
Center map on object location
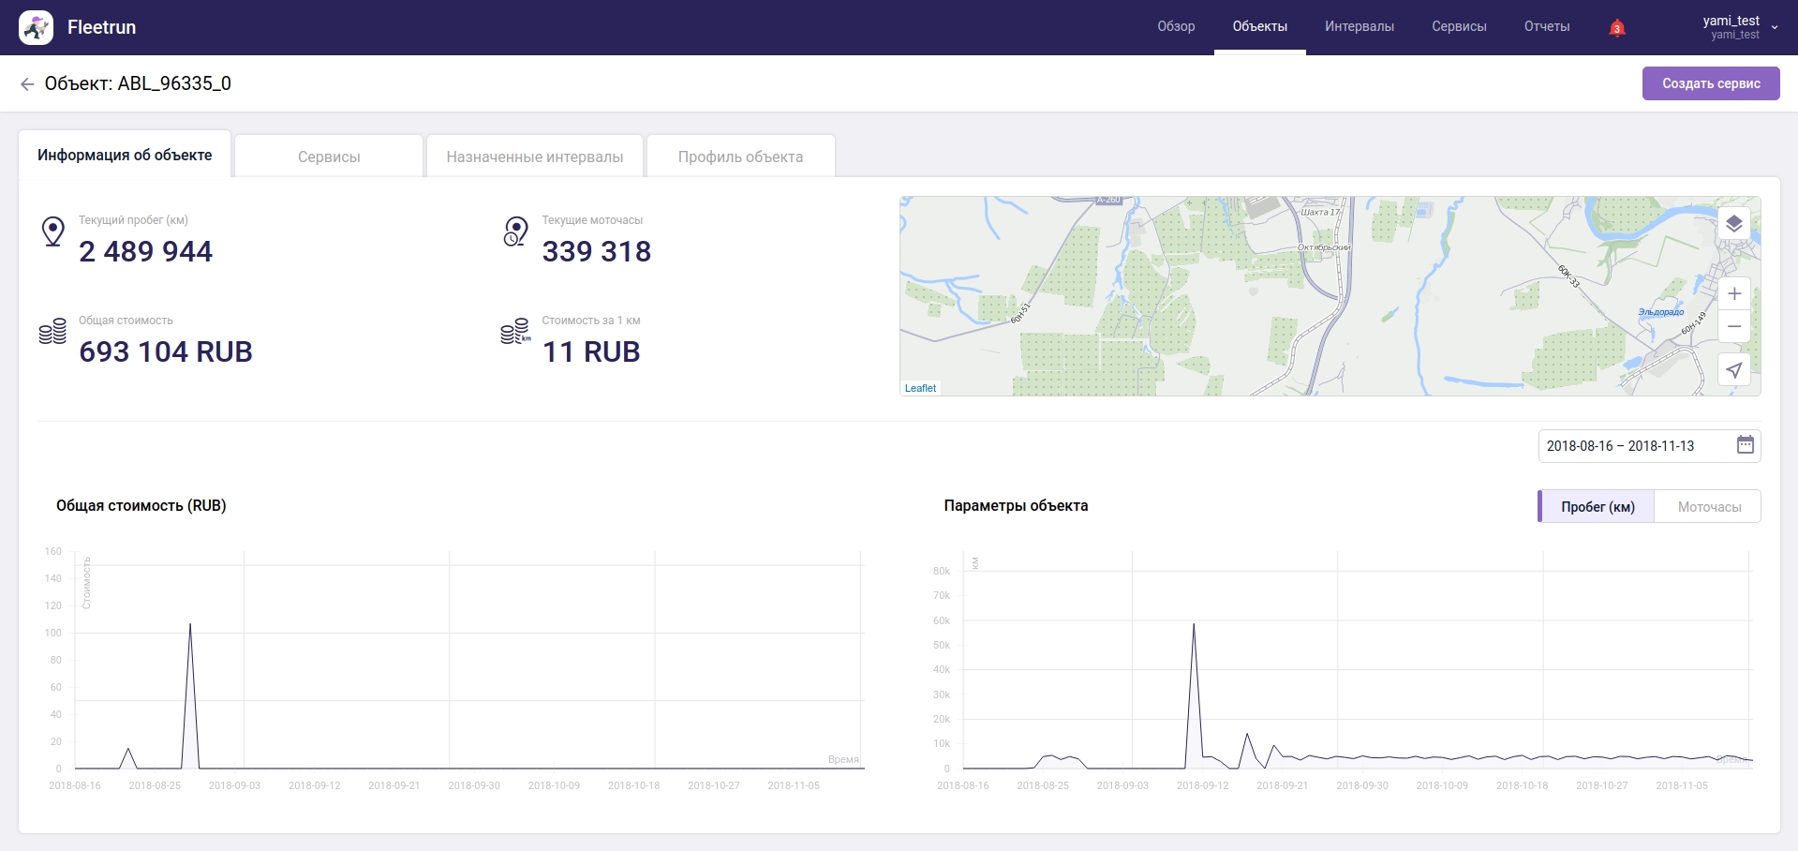(1733, 370)
